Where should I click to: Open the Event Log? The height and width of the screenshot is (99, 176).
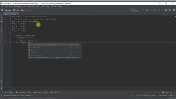click(167, 92)
